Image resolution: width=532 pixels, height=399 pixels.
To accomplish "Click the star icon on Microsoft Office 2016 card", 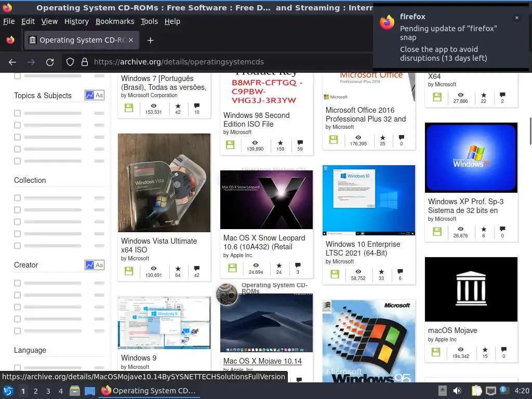I will [x=383, y=137].
